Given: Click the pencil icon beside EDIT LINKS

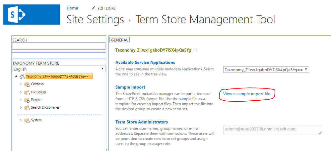Looking at the screenshot, I should 93,8.
